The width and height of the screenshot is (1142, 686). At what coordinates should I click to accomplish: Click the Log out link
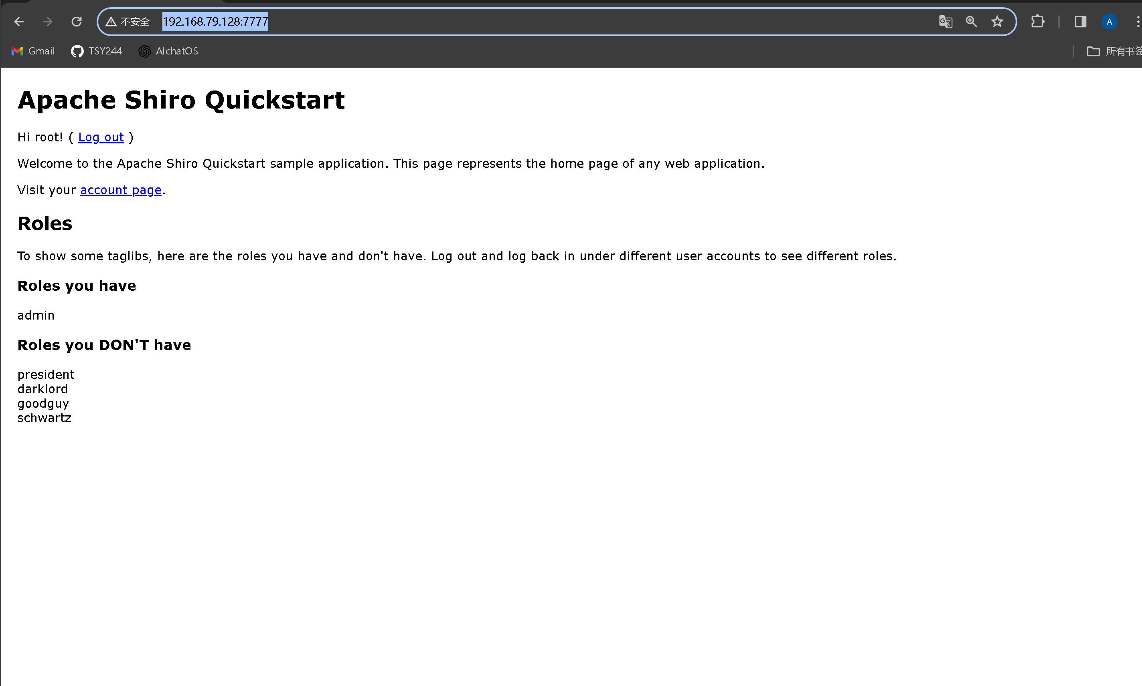(x=101, y=137)
